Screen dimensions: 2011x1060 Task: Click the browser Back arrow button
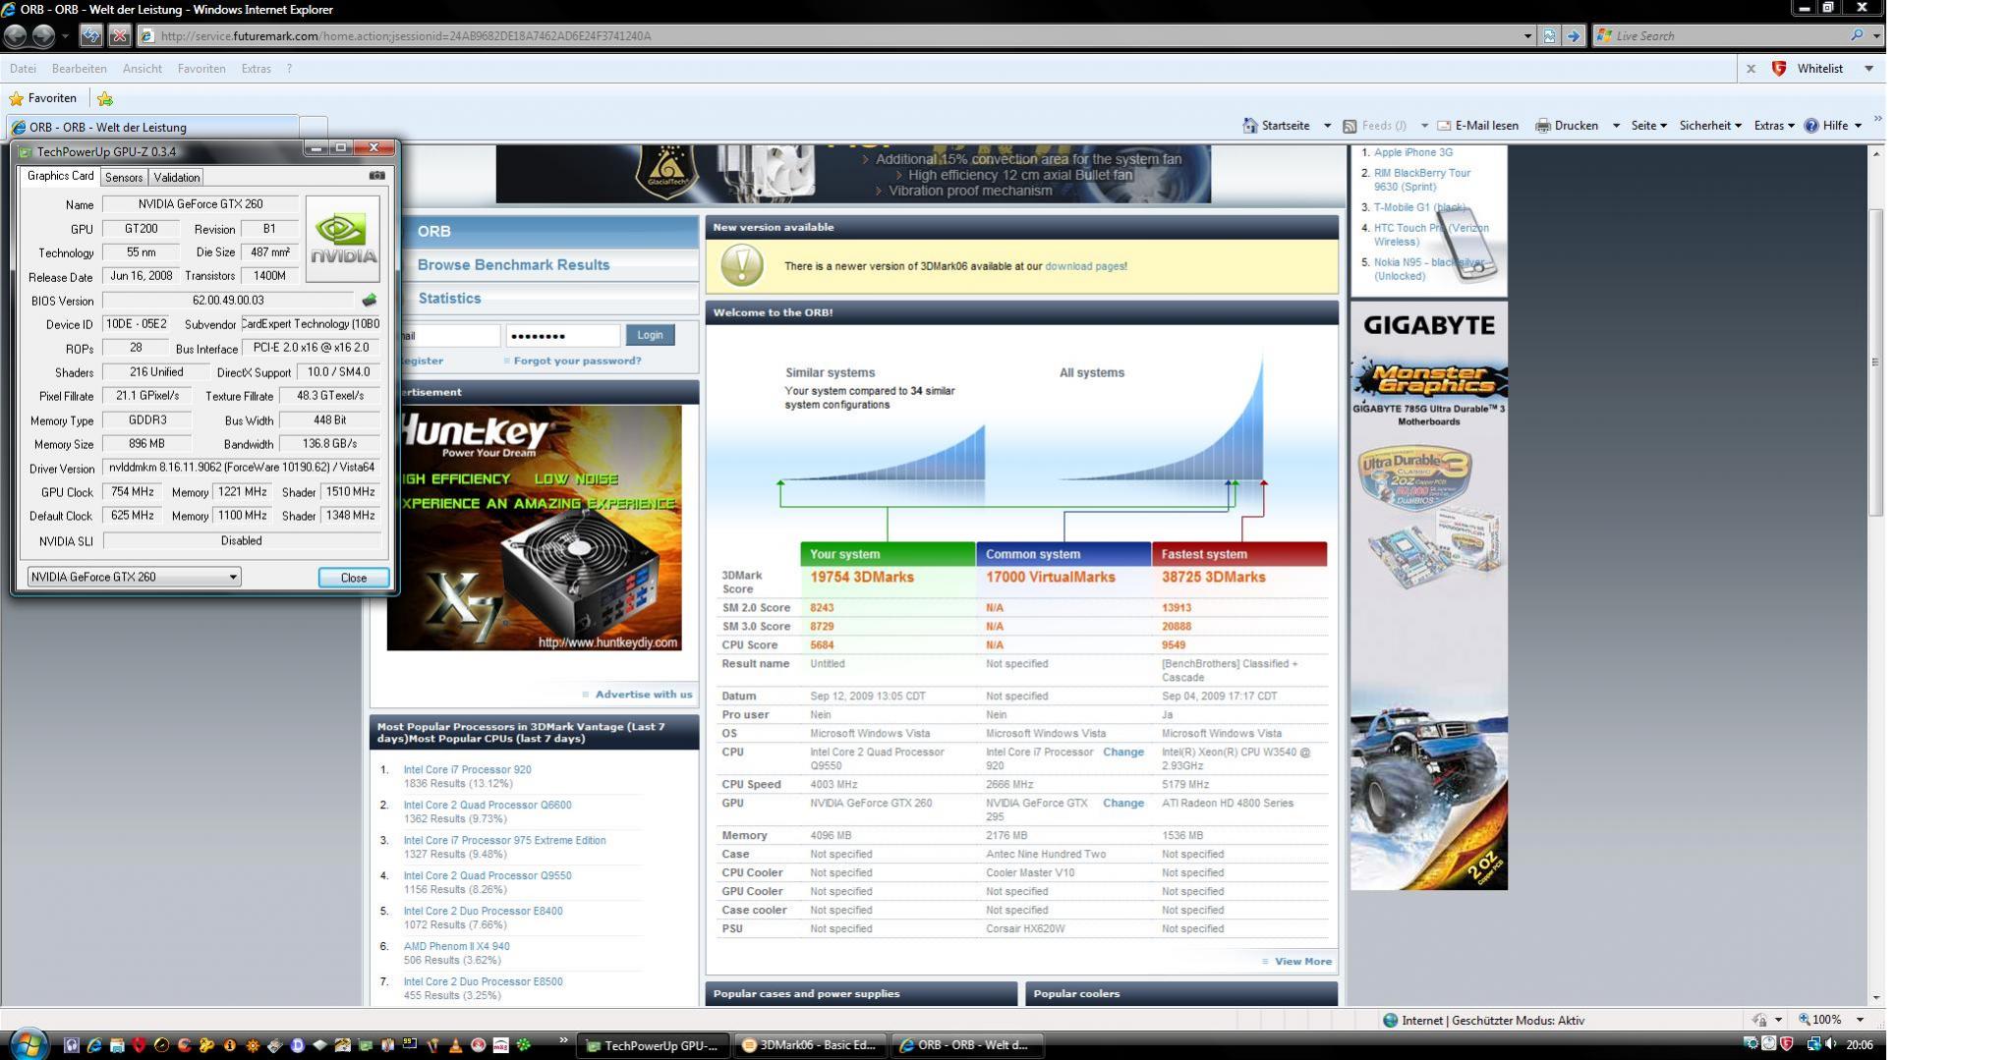(16, 35)
